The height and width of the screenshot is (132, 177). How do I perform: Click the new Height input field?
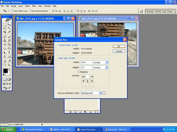click(x=86, y=68)
